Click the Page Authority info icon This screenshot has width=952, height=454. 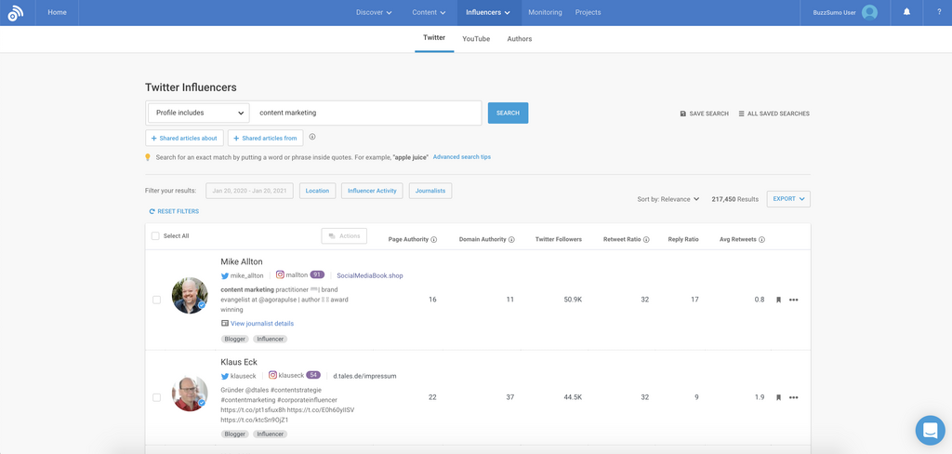pyautogui.click(x=434, y=240)
